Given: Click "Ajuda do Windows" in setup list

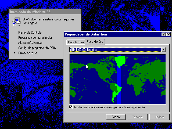Looking at the screenshot, I should (x=30, y=43).
